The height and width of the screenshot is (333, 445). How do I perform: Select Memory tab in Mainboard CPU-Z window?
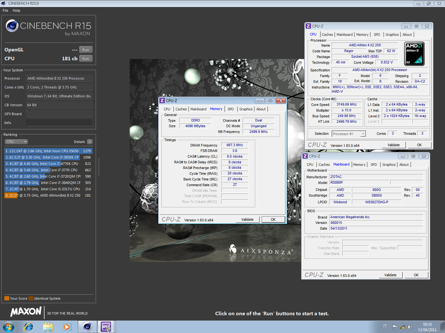[x=359, y=165]
